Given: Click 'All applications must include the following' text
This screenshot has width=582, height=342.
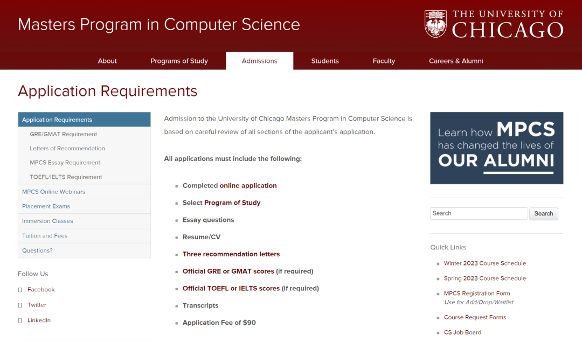Looking at the screenshot, I should (x=233, y=159).
